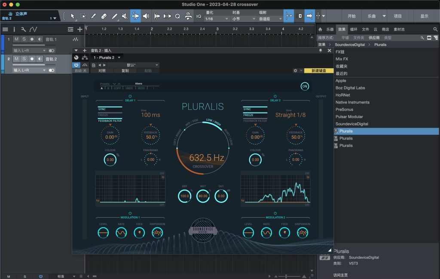This screenshot has width=440, height=279.
Task: Click the 对照 compare button
Action: (102, 71)
